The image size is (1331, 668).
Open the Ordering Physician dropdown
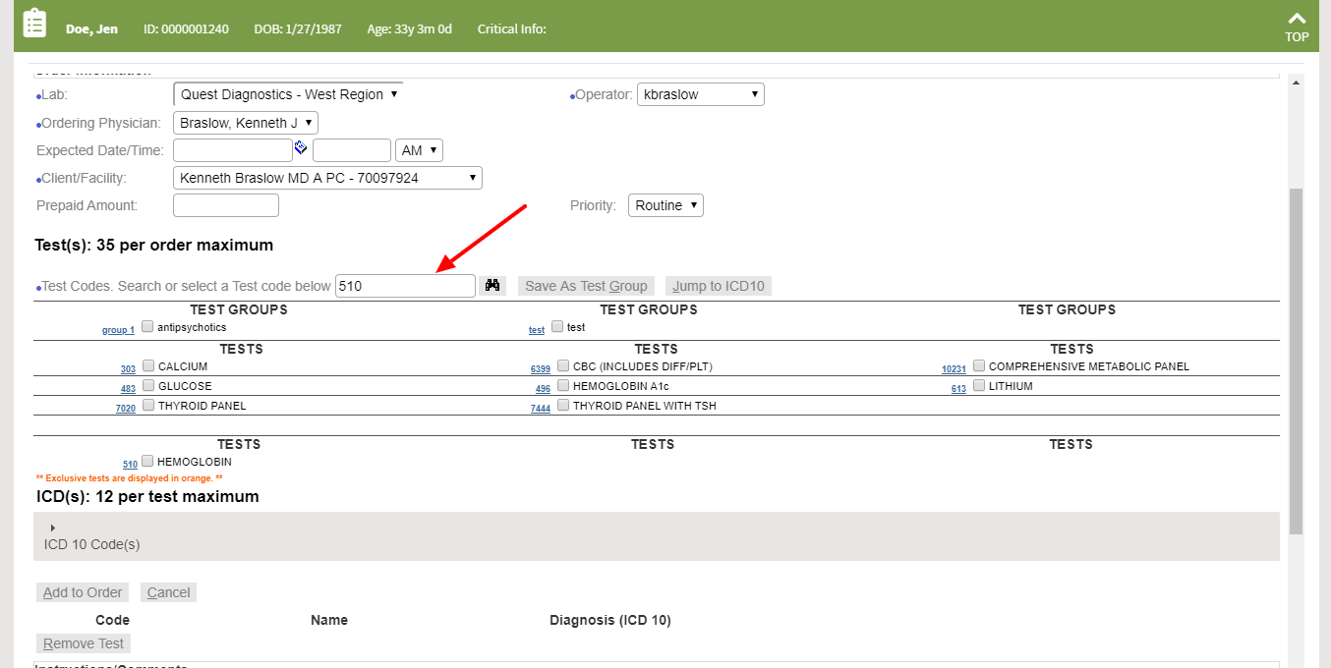coord(246,123)
